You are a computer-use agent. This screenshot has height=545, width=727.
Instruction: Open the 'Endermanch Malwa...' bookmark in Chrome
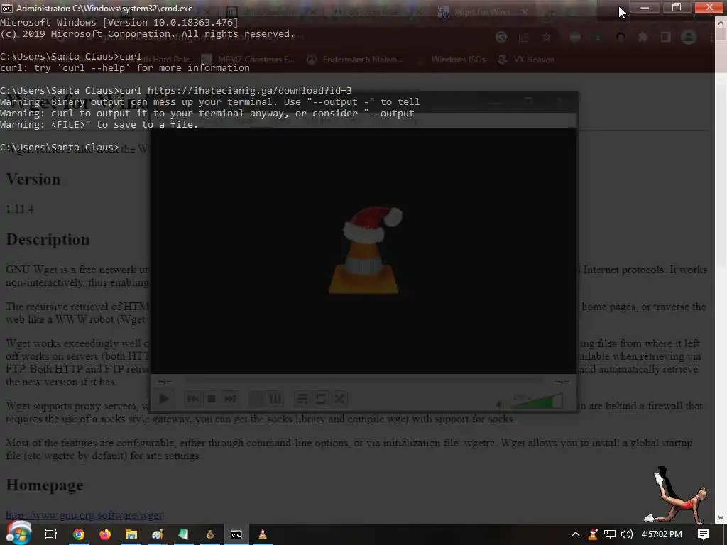tap(356, 60)
